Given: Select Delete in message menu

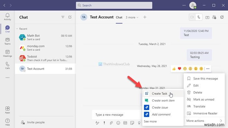Looking at the screenshot, I should 204,92.
